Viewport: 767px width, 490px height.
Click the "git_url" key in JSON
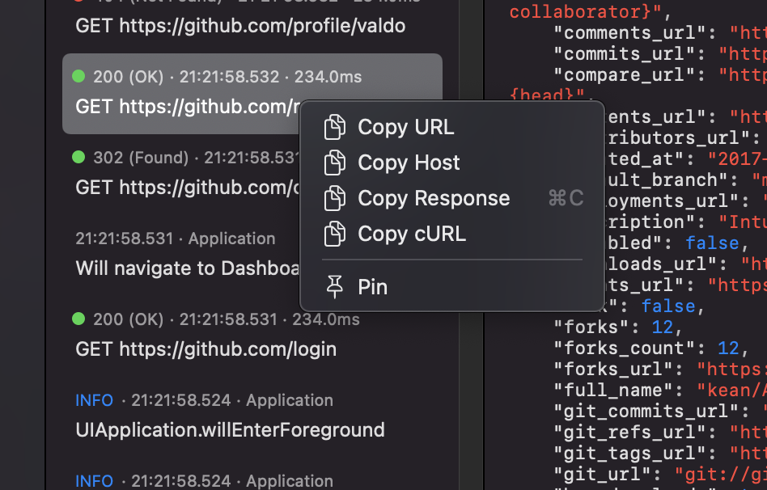tap(602, 475)
